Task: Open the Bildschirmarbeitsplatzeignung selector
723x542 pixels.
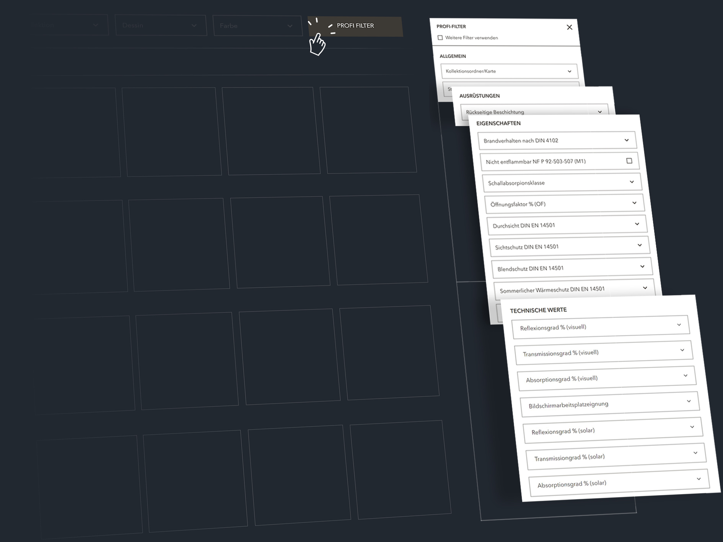Action: (609, 404)
